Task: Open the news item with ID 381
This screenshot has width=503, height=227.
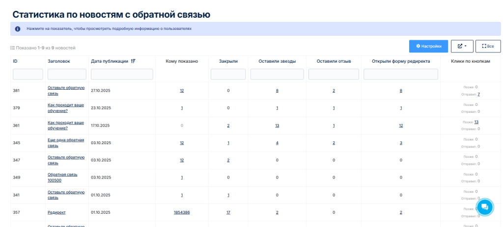Action: point(66,91)
